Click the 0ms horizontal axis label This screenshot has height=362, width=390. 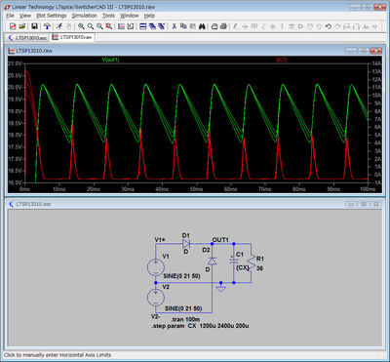24,189
